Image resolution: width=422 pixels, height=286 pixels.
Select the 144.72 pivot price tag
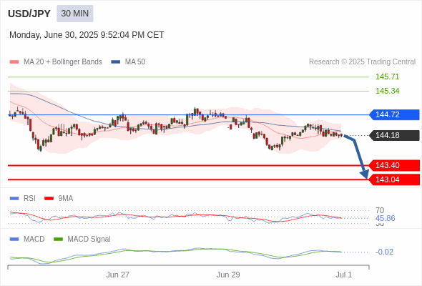[394, 114]
